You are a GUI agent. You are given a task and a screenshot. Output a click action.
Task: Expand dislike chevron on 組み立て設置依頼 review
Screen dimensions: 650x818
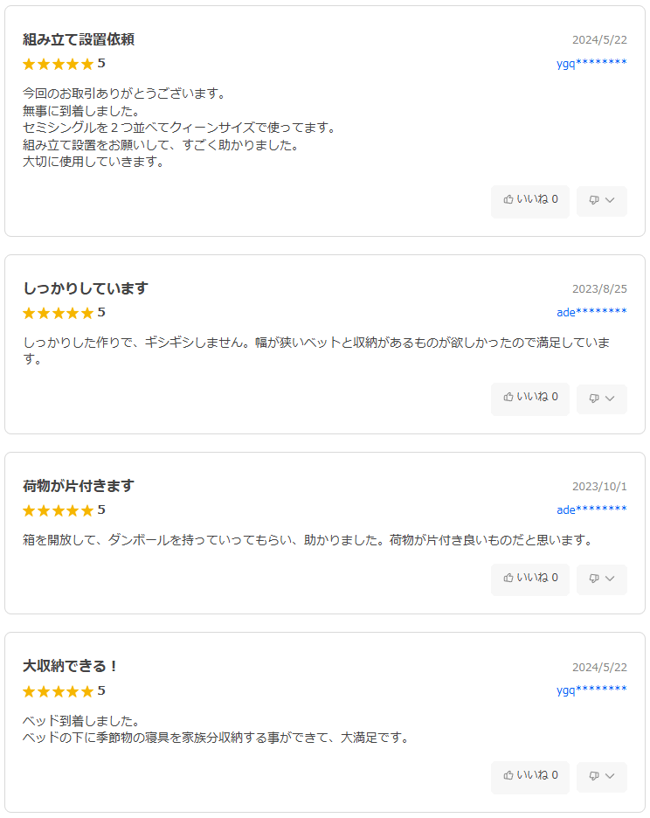pyautogui.click(x=610, y=200)
